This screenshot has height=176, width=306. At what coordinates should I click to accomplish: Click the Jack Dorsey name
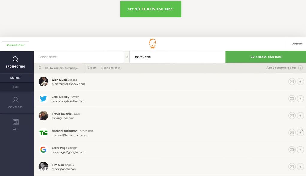(x=61, y=97)
